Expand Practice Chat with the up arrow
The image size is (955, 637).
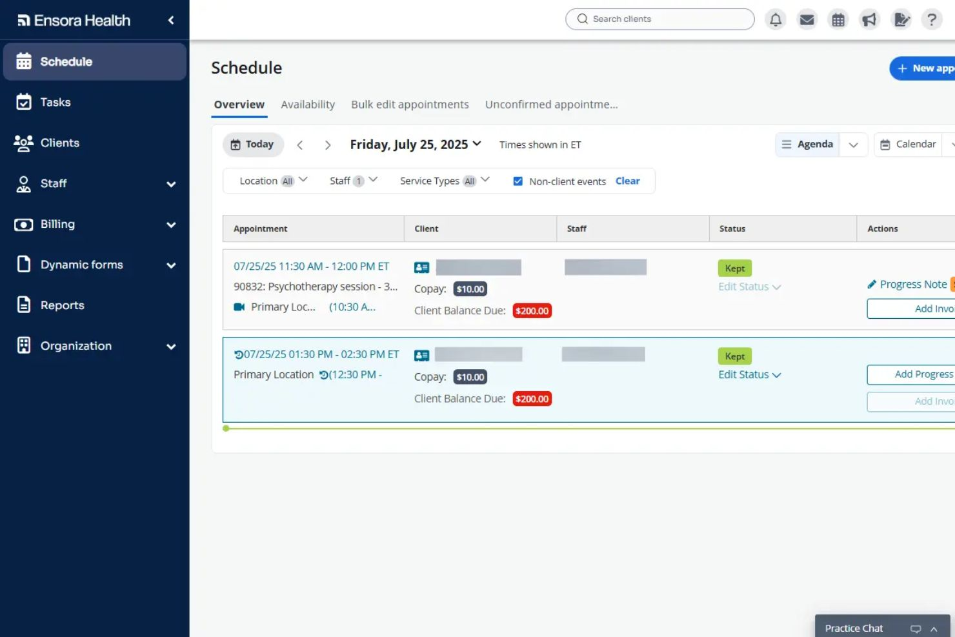tap(934, 629)
